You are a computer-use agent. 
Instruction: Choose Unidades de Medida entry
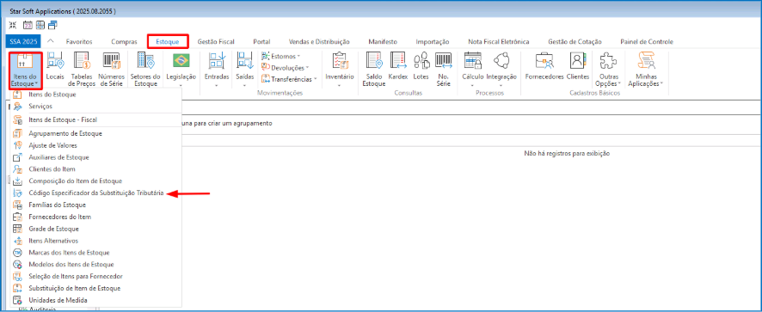click(96, 300)
